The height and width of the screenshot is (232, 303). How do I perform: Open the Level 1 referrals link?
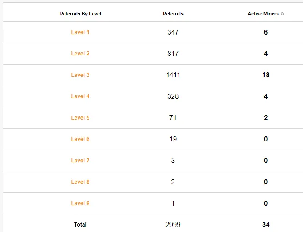(80, 32)
